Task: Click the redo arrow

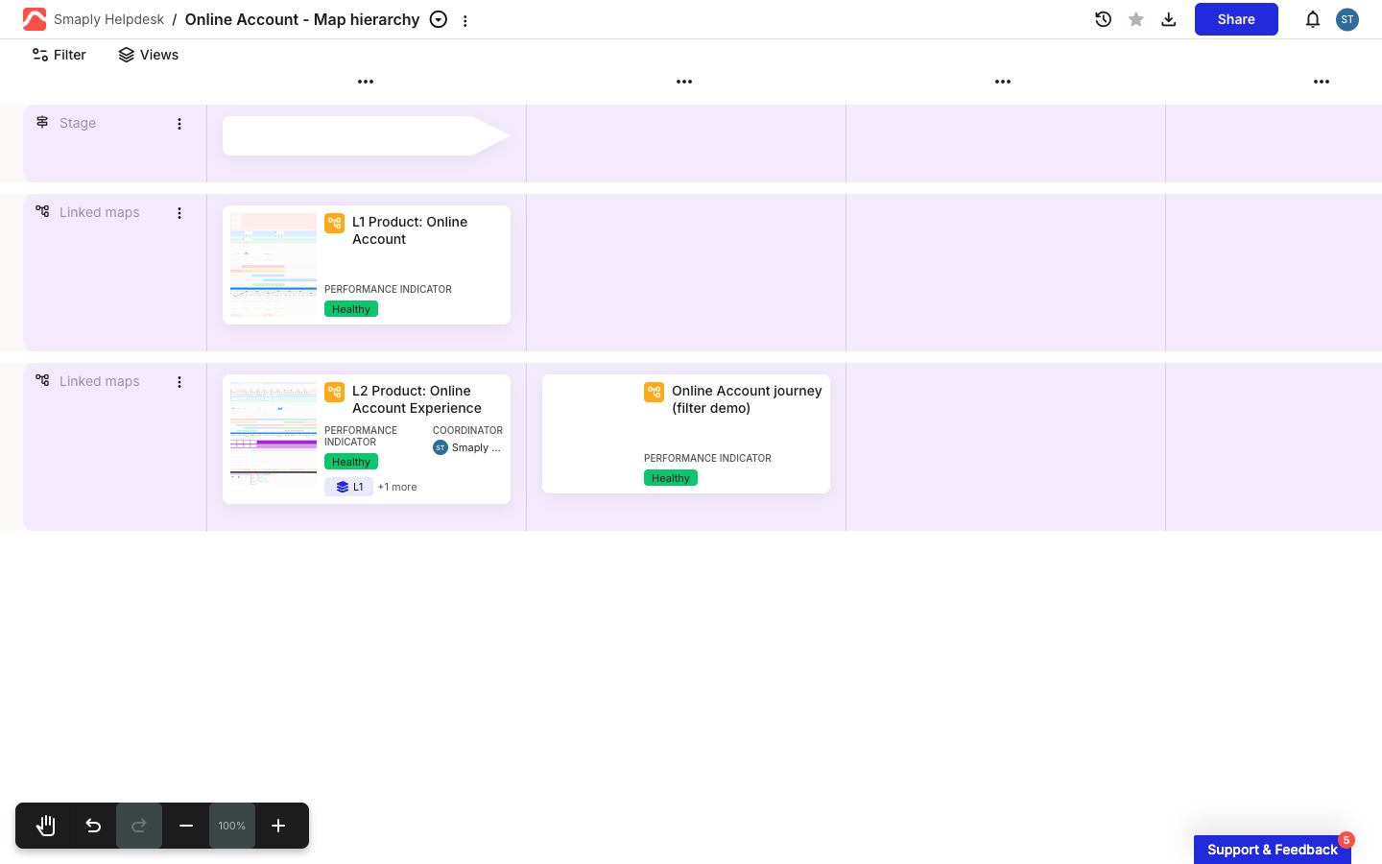Action: [x=139, y=826]
